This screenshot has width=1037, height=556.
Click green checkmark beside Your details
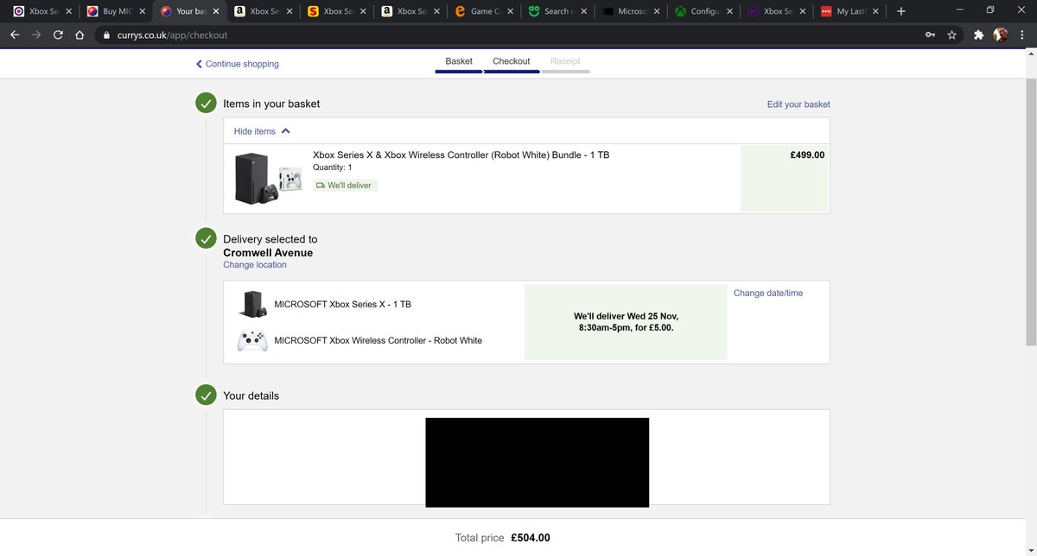[x=206, y=395]
